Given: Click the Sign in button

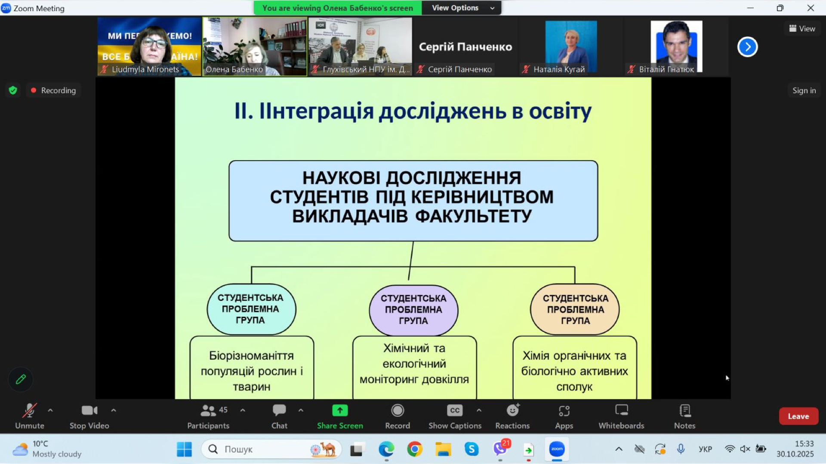Looking at the screenshot, I should coord(804,90).
